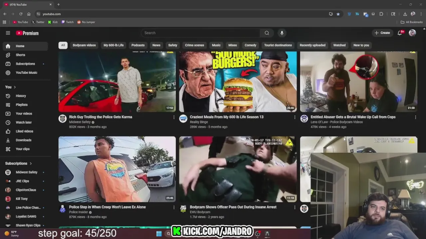Open Loyalist DAWG subscription
The image size is (426, 239).
(25, 216)
